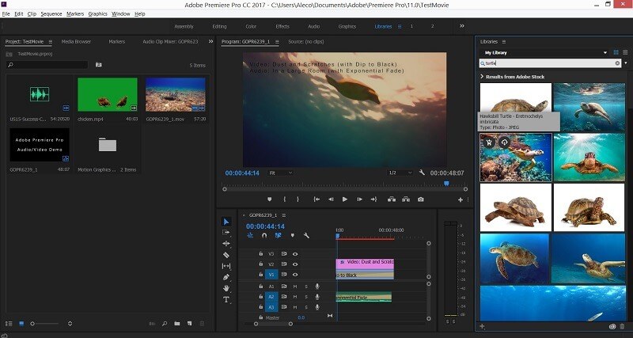Add marker in the Program monitor

coord(270,199)
